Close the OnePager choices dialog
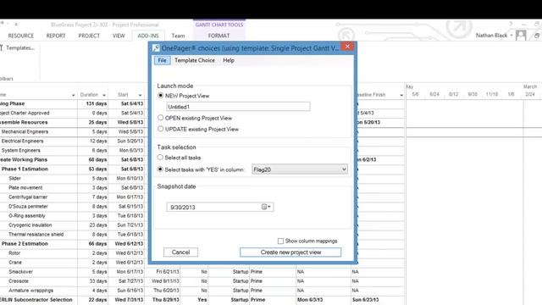 (x=347, y=47)
